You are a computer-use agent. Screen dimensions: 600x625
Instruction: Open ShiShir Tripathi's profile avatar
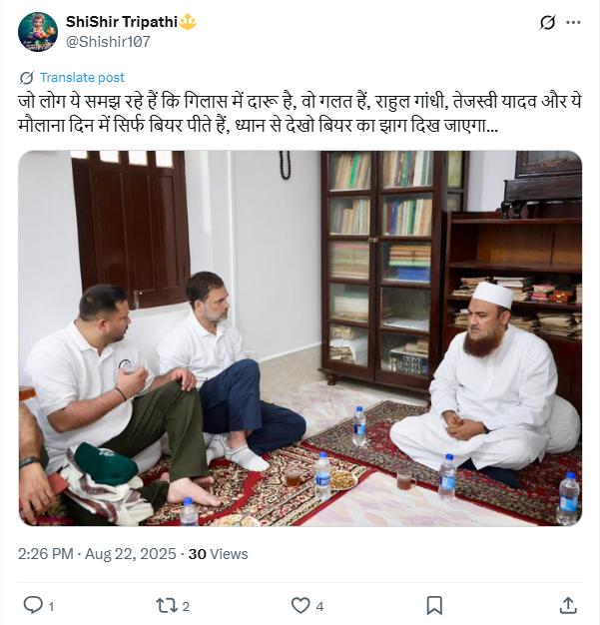[x=37, y=32]
